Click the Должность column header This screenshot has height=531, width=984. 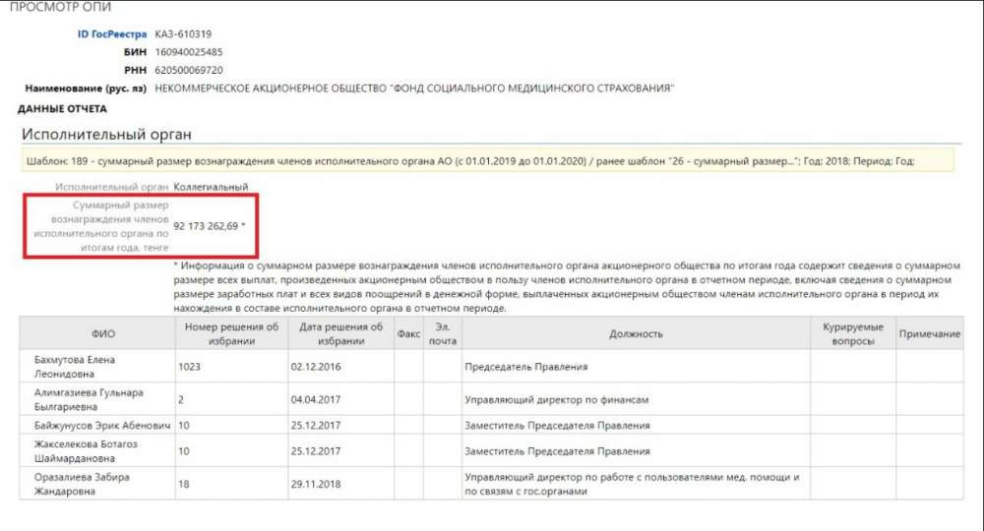pyautogui.click(x=635, y=334)
